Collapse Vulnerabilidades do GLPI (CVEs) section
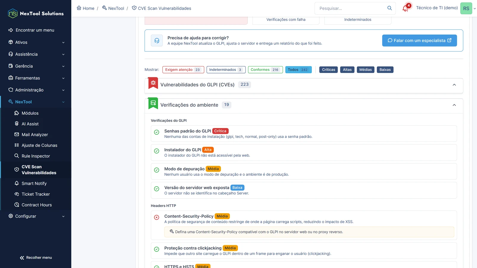Image resolution: width=477 pixels, height=268 pixels. [x=454, y=85]
